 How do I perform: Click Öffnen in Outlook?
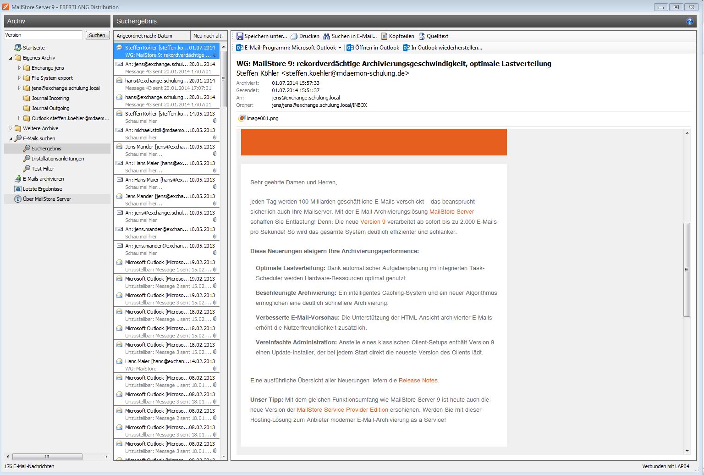[373, 48]
